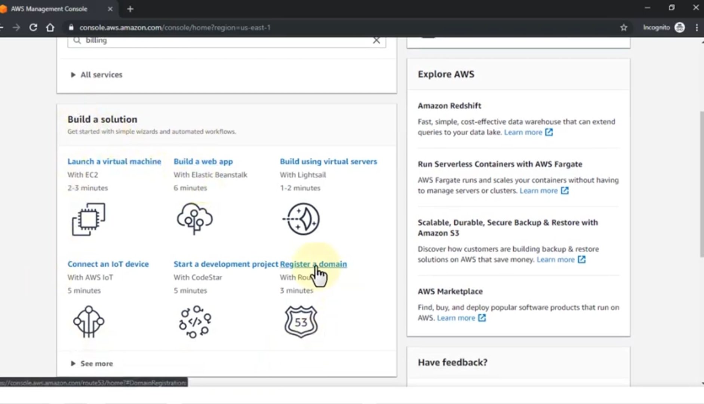The height and width of the screenshot is (404, 704).
Task: Restore down the browser window
Action: (x=671, y=8)
